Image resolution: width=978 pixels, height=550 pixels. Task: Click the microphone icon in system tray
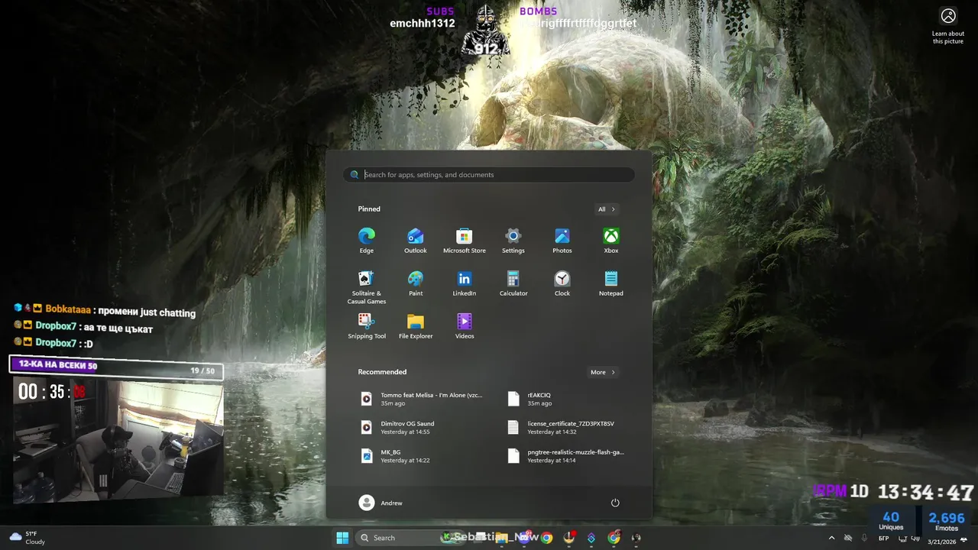pos(864,539)
